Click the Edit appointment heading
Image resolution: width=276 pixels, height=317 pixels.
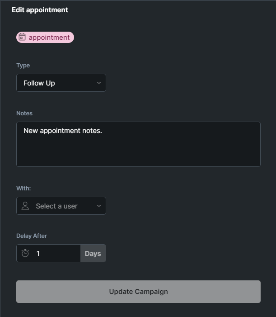coord(40,9)
